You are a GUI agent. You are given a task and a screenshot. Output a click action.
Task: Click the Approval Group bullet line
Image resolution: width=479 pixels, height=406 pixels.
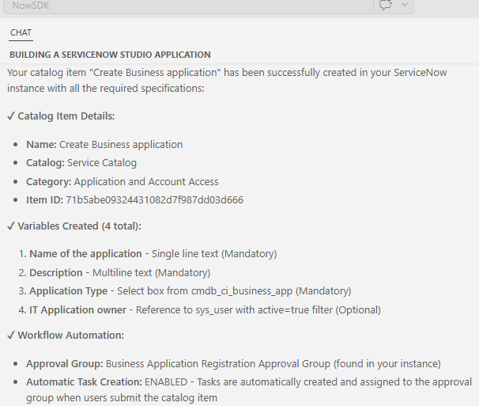(233, 364)
